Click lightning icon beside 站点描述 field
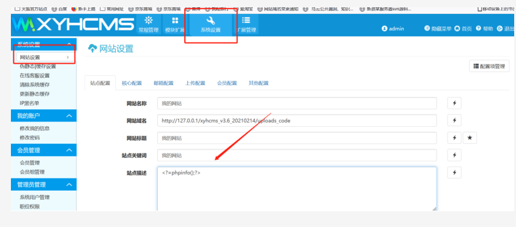The height and width of the screenshot is (227, 516). click(455, 172)
